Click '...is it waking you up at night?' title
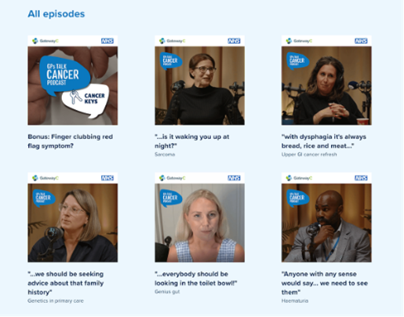 192,141
